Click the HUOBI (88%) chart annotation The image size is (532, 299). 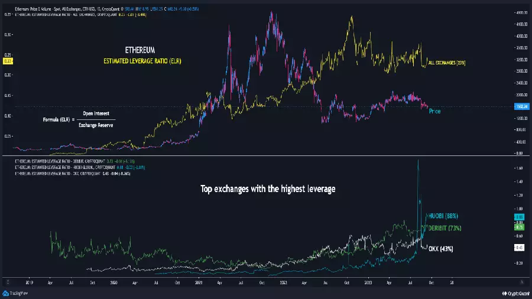[x=443, y=216]
